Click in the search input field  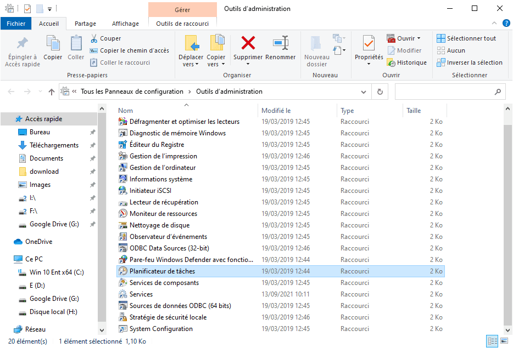(445, 92)
